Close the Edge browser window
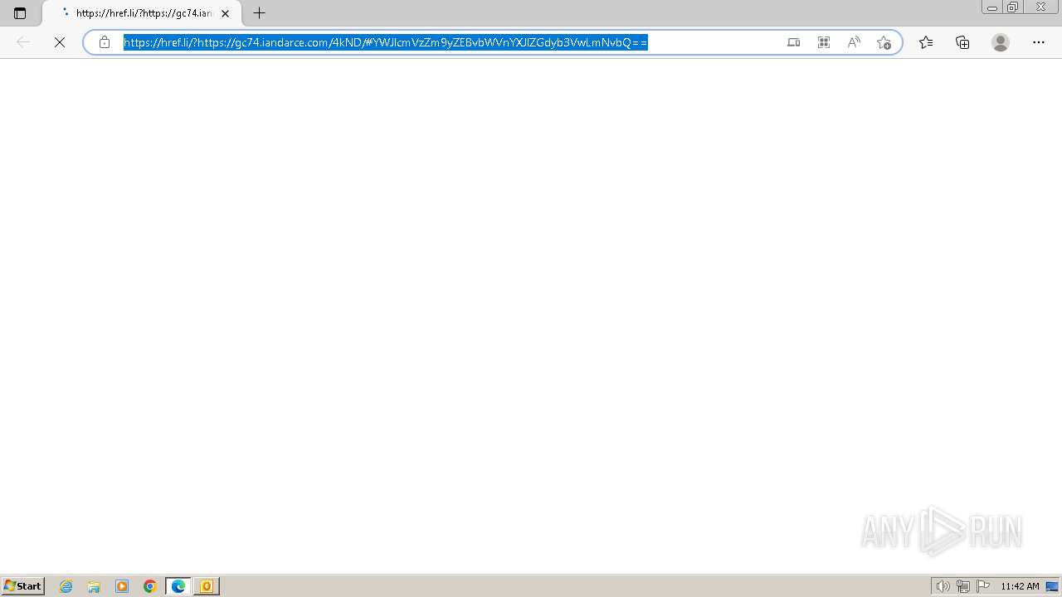The image size is (1062, 597). click(x=1040, y=7)
